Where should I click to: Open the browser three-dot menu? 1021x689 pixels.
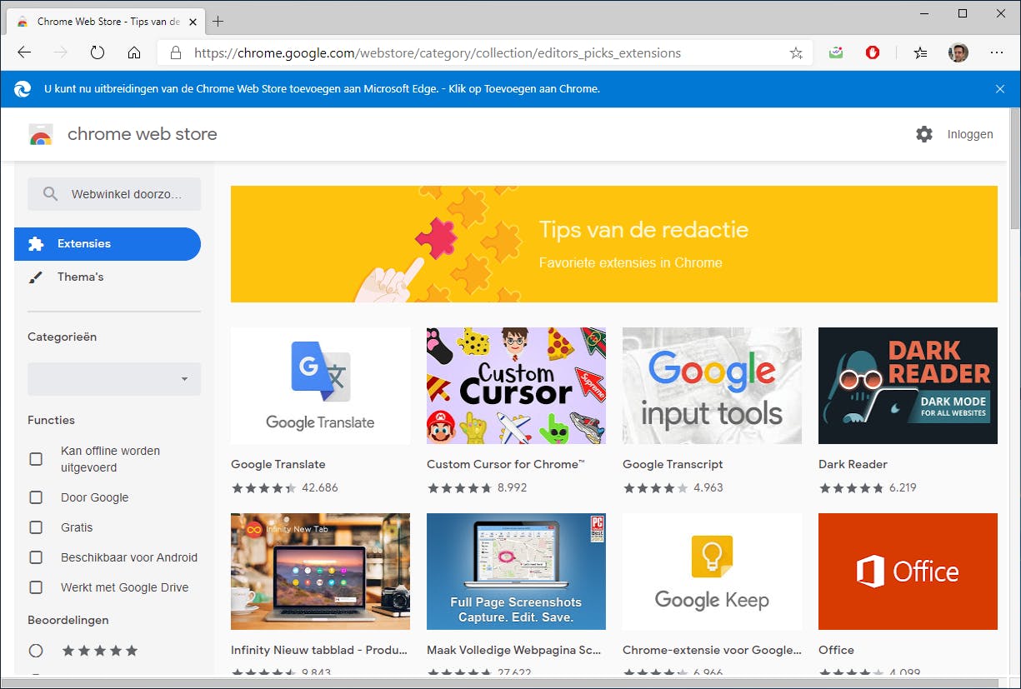(x=997, y=52)
